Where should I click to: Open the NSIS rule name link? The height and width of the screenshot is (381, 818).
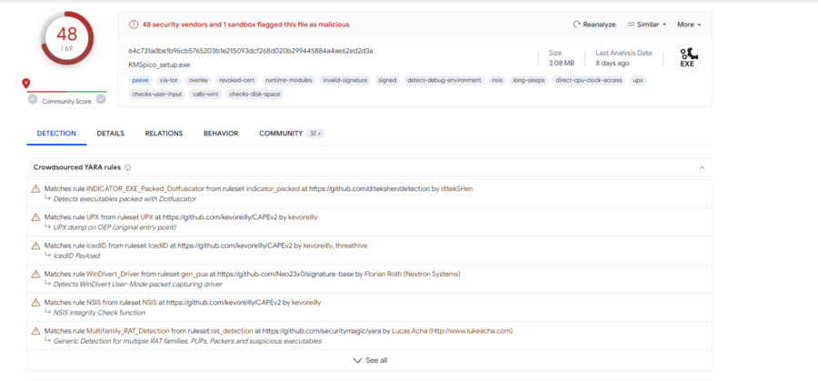94,302
